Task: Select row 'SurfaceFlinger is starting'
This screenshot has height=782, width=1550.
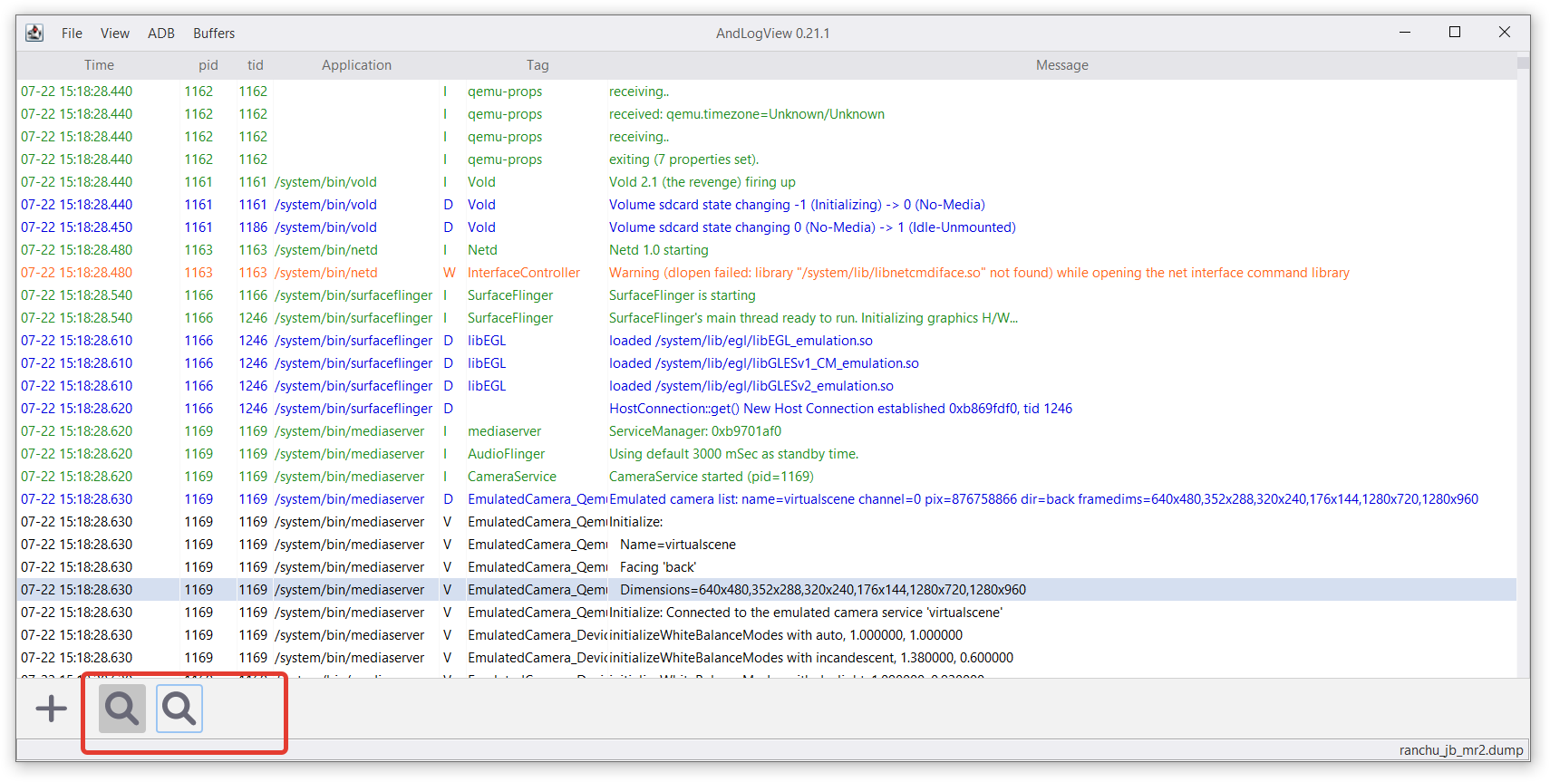Action: [x=766, y=295]
